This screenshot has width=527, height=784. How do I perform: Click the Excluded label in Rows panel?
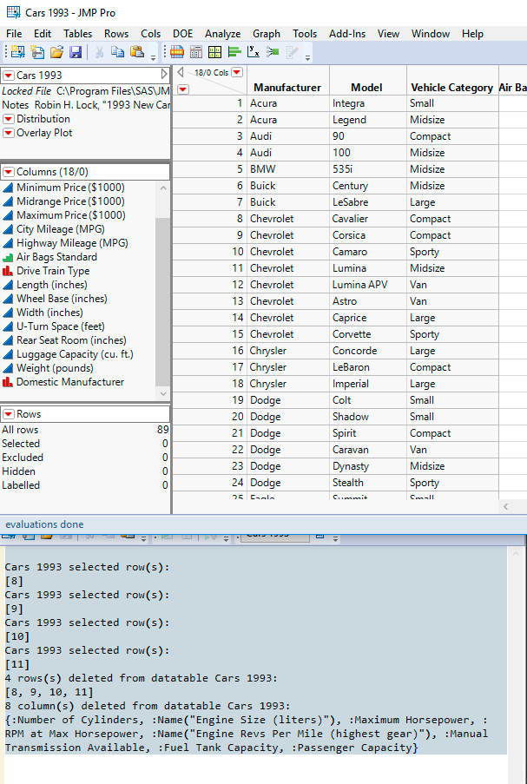click(x=23, y=458)
